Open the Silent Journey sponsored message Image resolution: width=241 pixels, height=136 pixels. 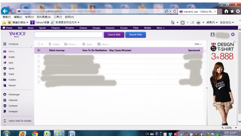click(119, 50)
